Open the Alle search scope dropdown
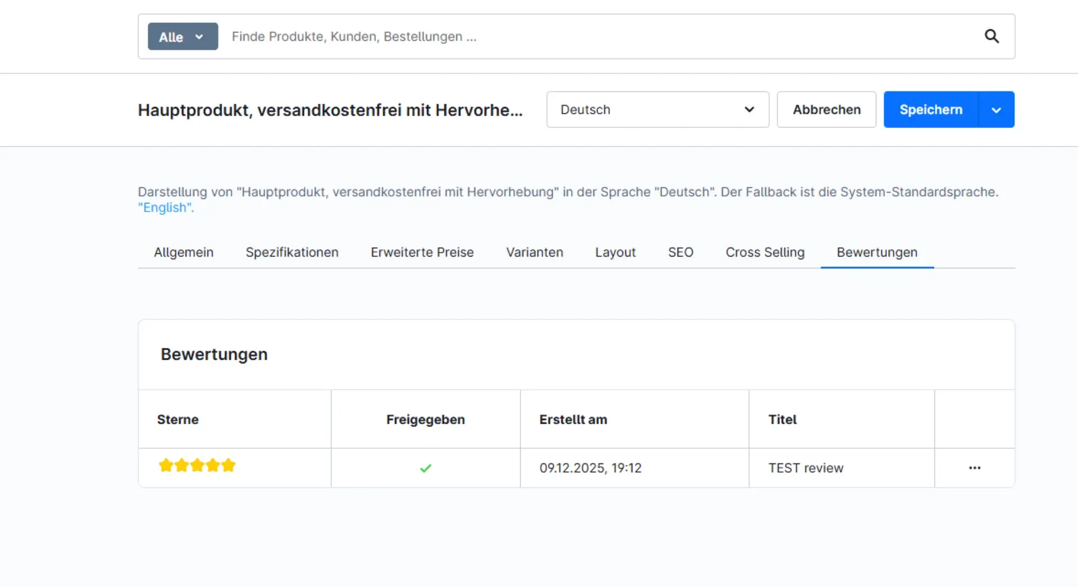Viewport: 1078px width, 587px height. tap(182, 36)
